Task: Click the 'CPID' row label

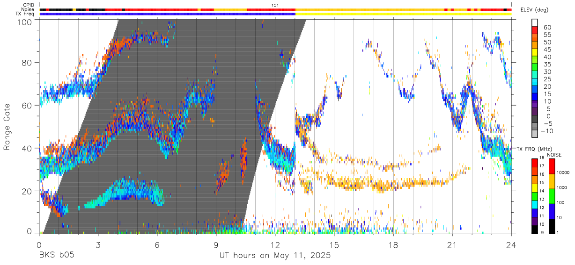Action: pyautogui.click(x=29, y=5)
